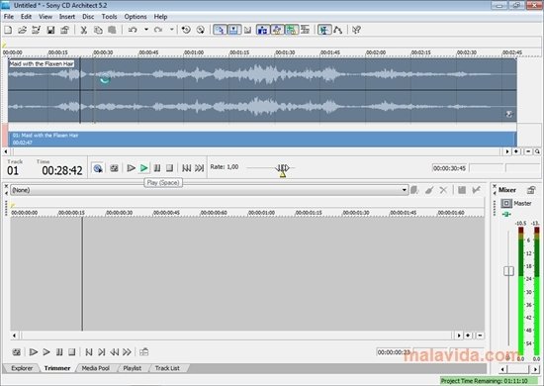This screenshot has width=544, height=386.
Task: Click the Cut scissors icon
Action: tap(84, 31)
